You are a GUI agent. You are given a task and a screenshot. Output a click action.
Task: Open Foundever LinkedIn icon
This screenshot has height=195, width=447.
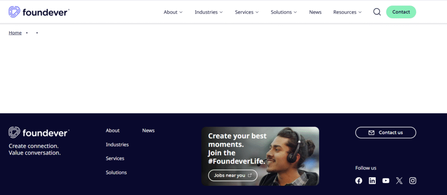pyautogui.click(x=372, y=181)
